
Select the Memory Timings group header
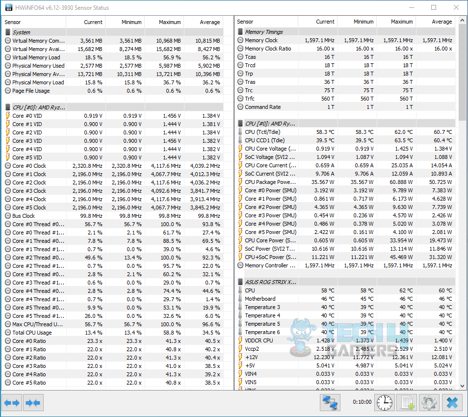tap(345, 31)
